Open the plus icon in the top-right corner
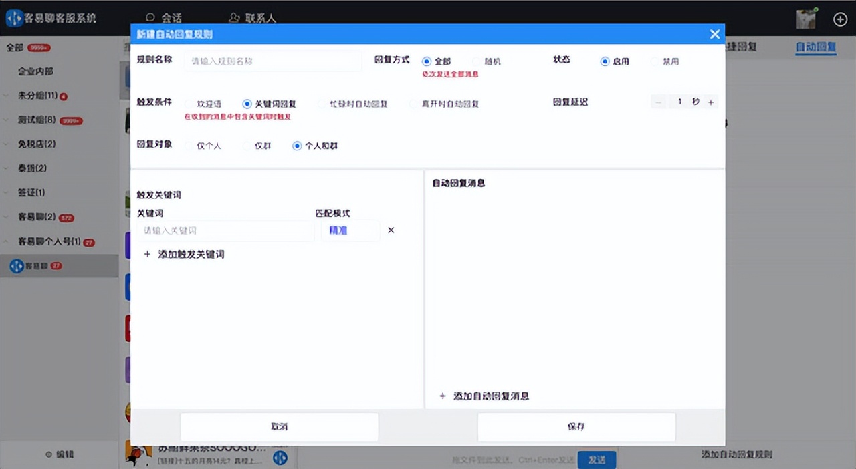Viewport: 856px width, 469px height. tap(840, 19)
